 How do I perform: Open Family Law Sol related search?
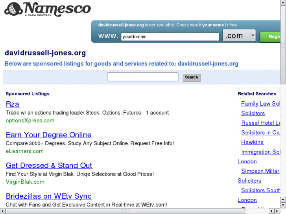point(261,104)
